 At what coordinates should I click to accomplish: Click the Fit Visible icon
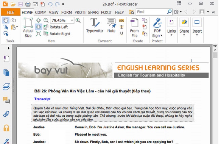(x=38, y=34)
